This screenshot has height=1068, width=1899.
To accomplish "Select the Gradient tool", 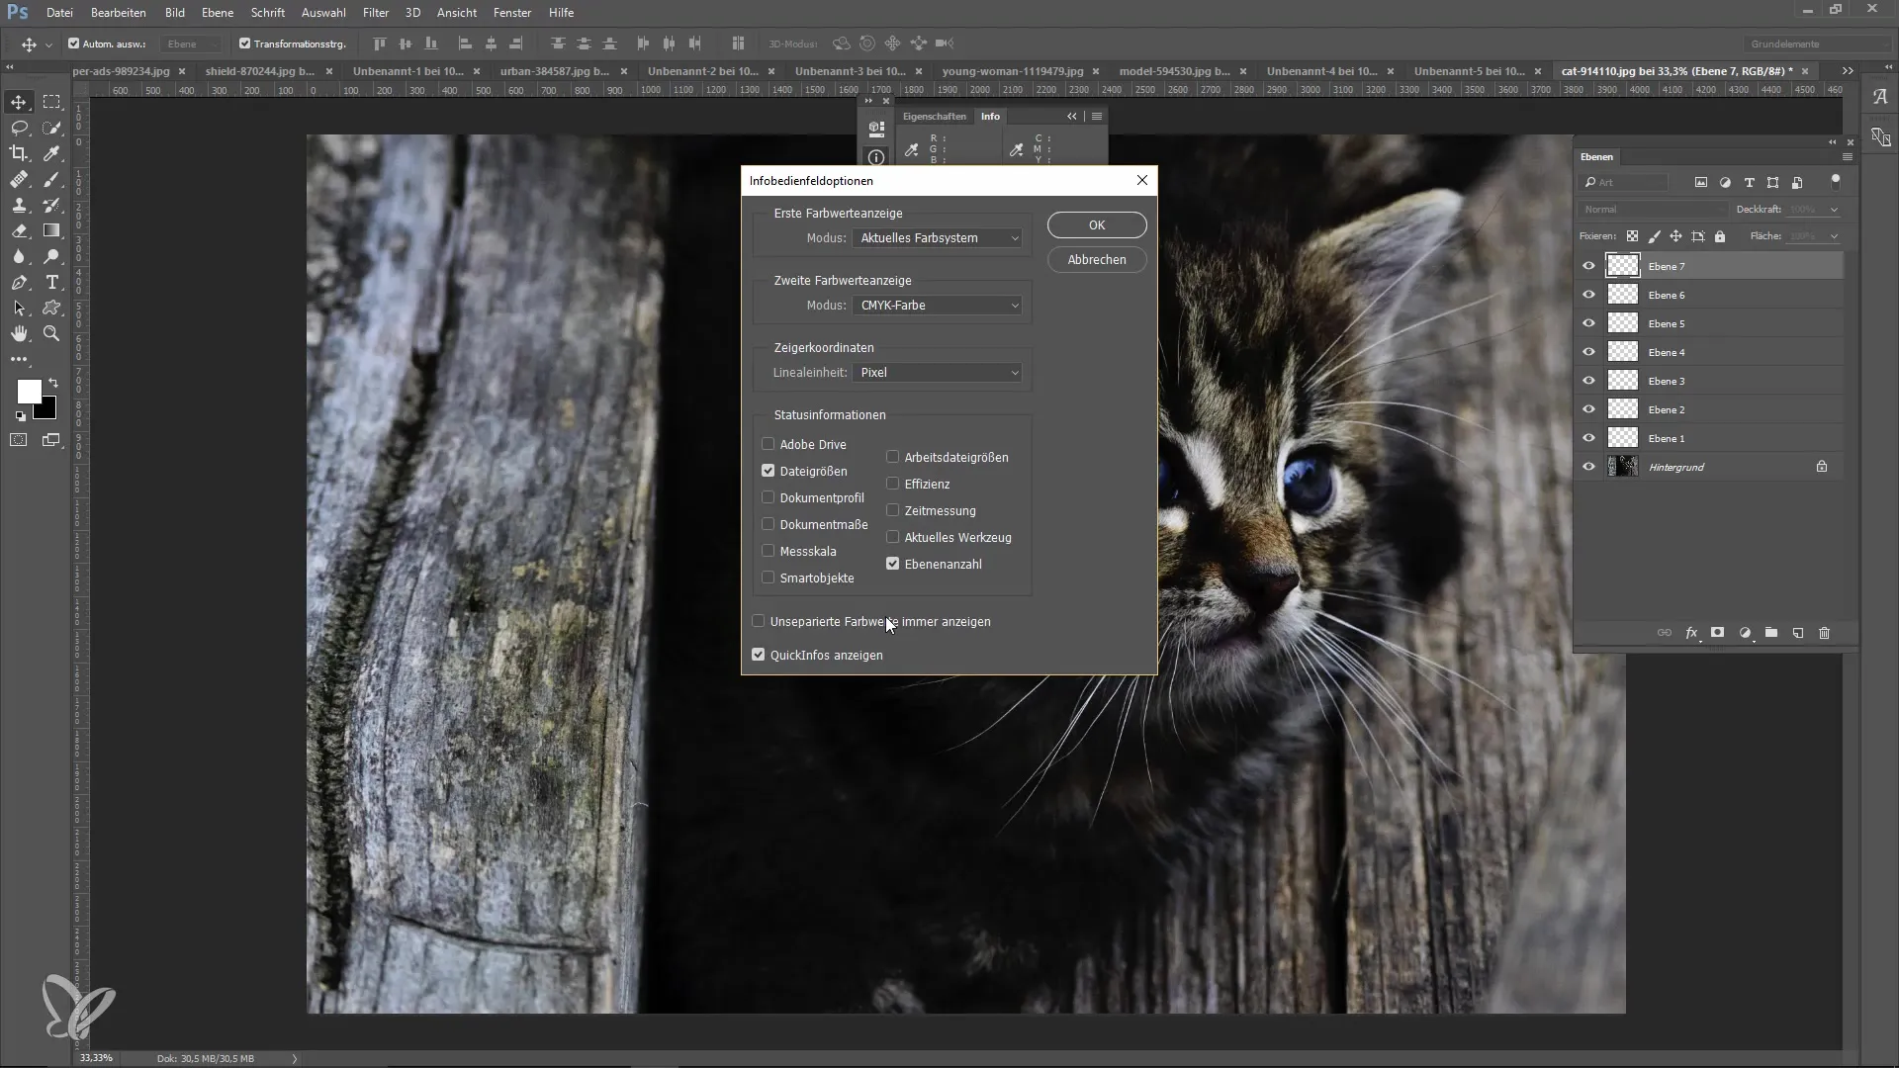I will 52,230.
